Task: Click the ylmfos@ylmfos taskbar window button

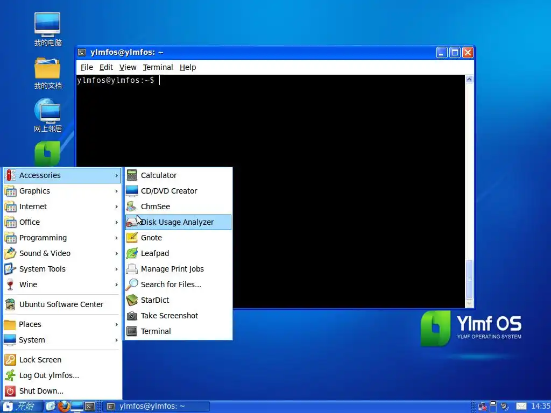Action: (x=157, y=407)
